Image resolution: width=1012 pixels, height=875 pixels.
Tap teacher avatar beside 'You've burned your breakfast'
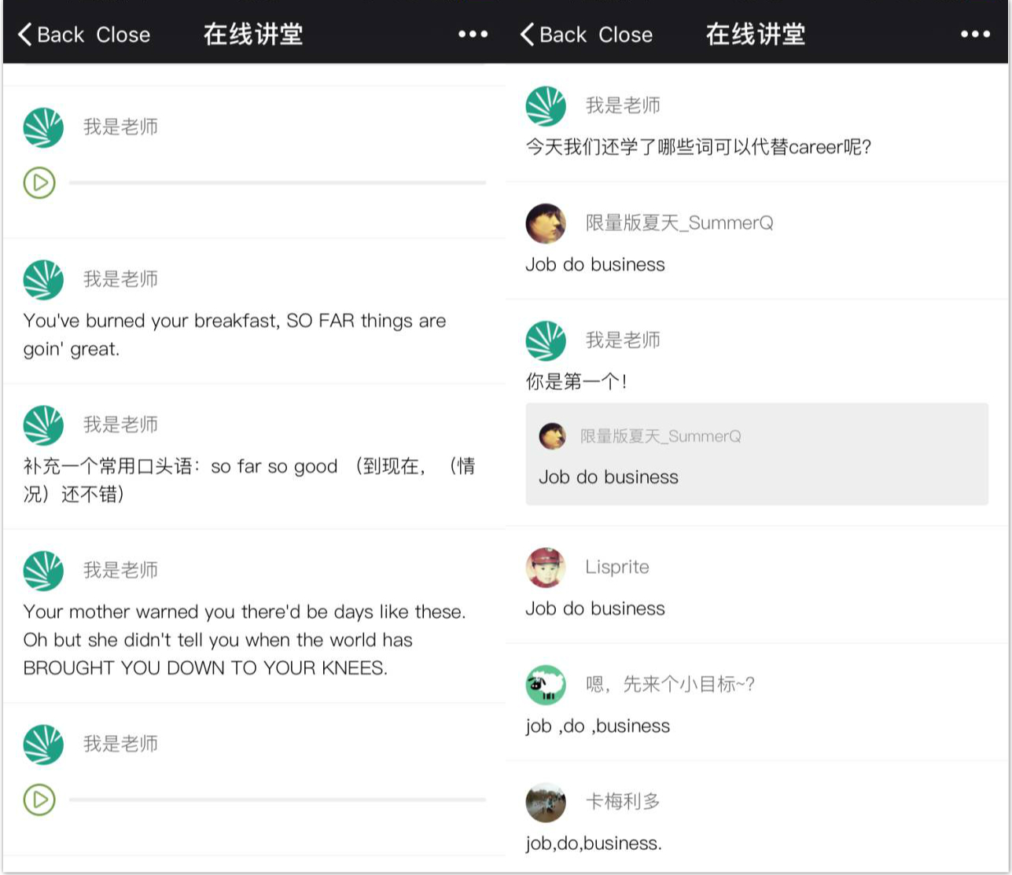tap(43, 280)
